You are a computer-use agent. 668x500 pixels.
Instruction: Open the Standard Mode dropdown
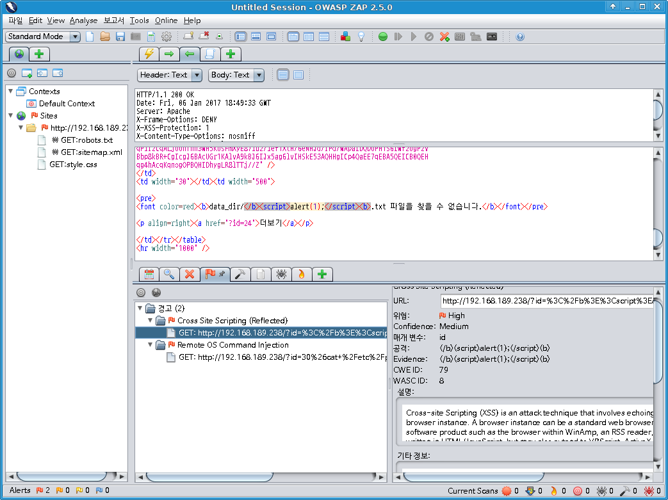point(43,36)
